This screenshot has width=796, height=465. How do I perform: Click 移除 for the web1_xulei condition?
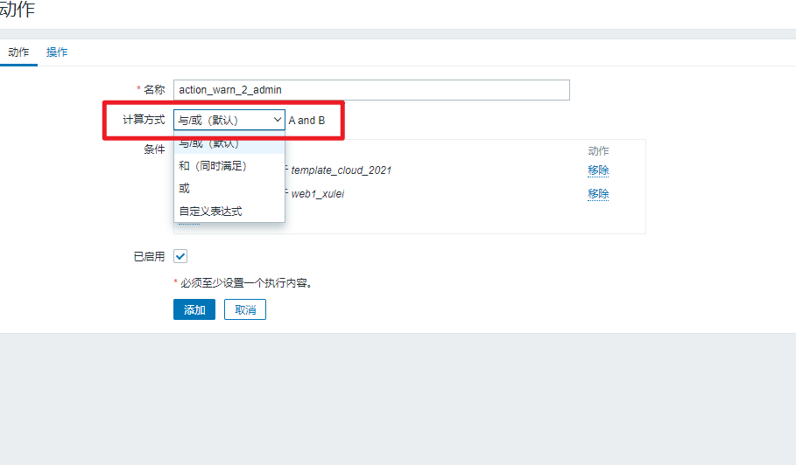(598, 193)
